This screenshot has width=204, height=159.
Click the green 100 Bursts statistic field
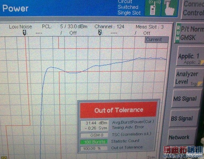click(x=94, y=142)
